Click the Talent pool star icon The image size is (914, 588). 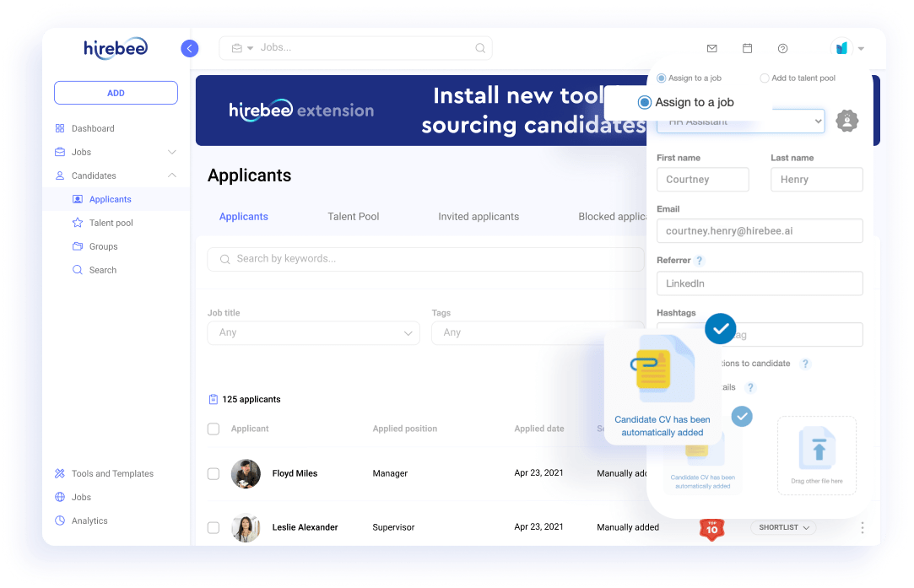tap(77, 223)
